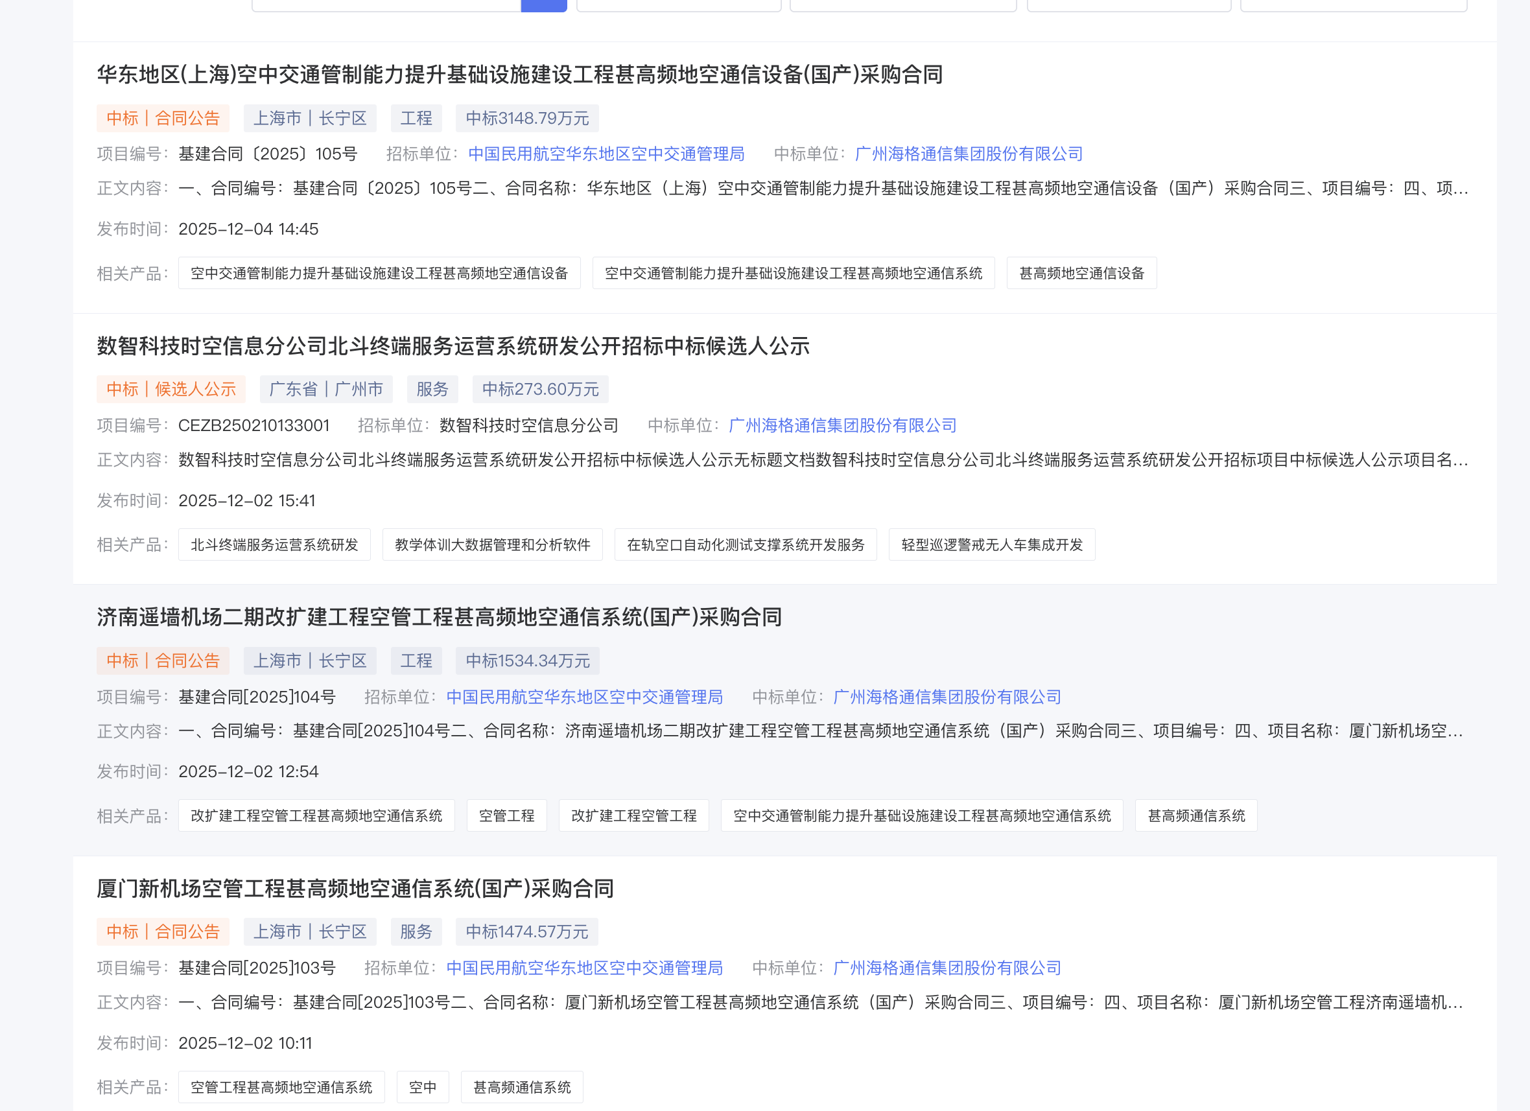Viewport: 1530px width, 1111px height.
Task: Select 甚高频地空通信设备 product tag
Action: [x=1081, y=273]
